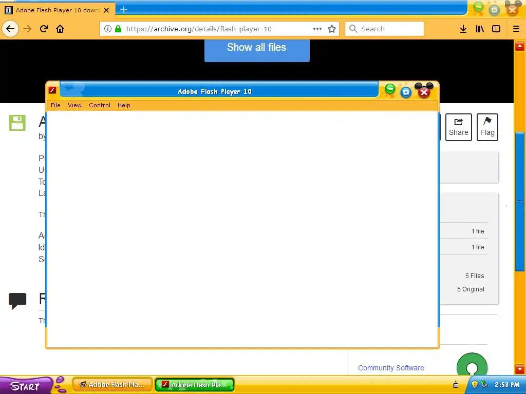The height and width of the screenshot is (394, 526).
Task: Open the File menu in Flash Player
Action: click(x=55, y=105)
